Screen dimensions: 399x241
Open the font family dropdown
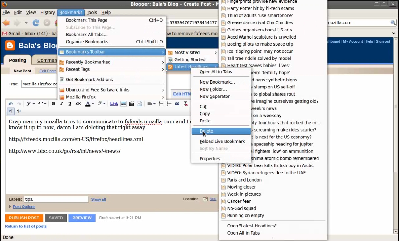pyautogui.click(x=30, y=104)
